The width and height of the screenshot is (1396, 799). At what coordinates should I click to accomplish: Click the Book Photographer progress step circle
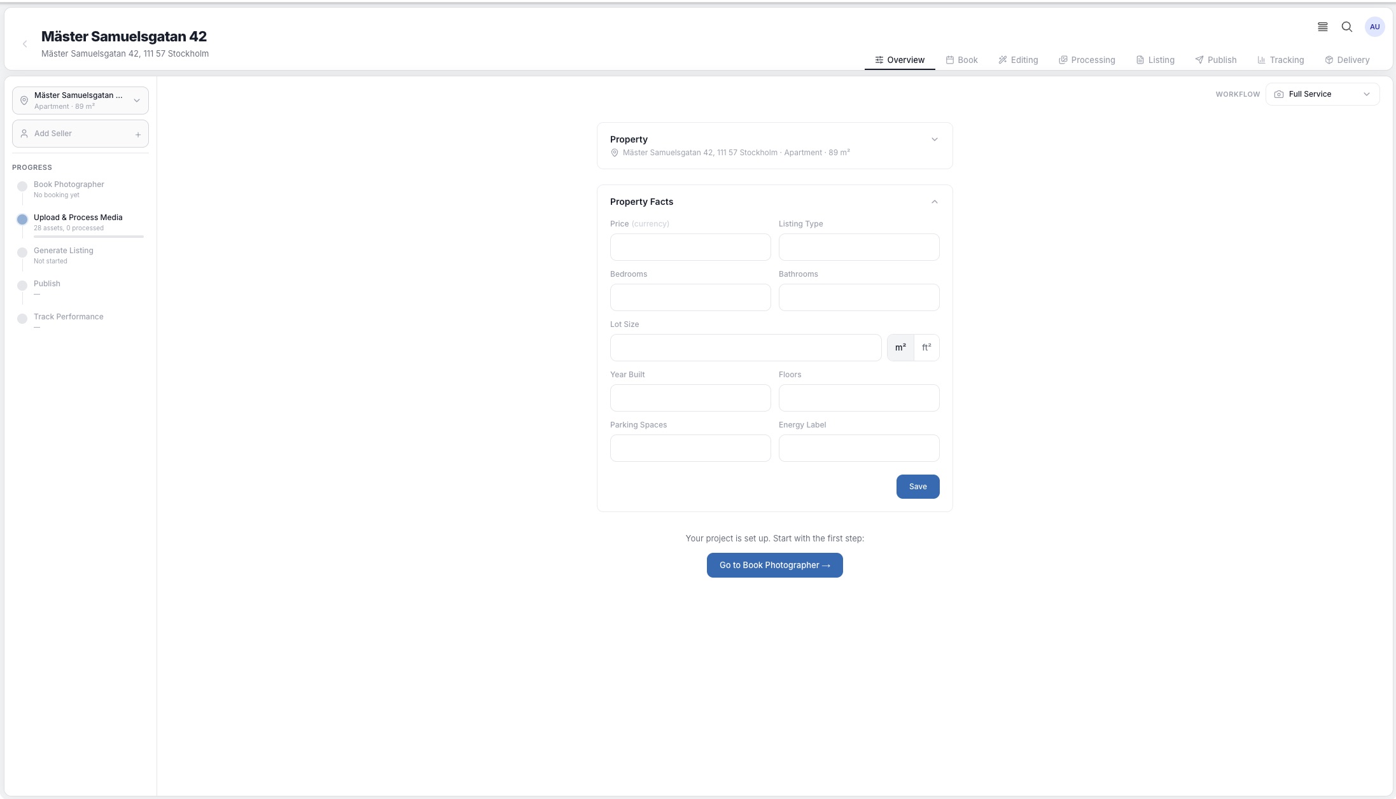click(22, 186)
